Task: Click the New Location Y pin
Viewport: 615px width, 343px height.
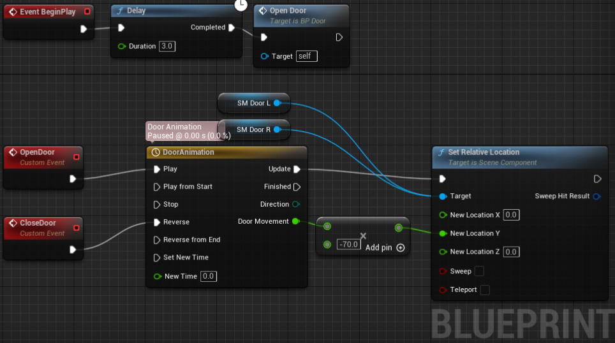Action: [x=443, y=233]
